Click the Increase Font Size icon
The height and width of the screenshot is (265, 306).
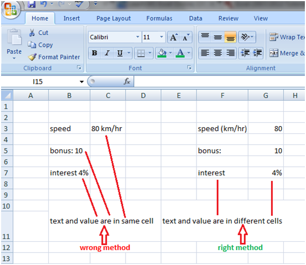pos(174,37)
